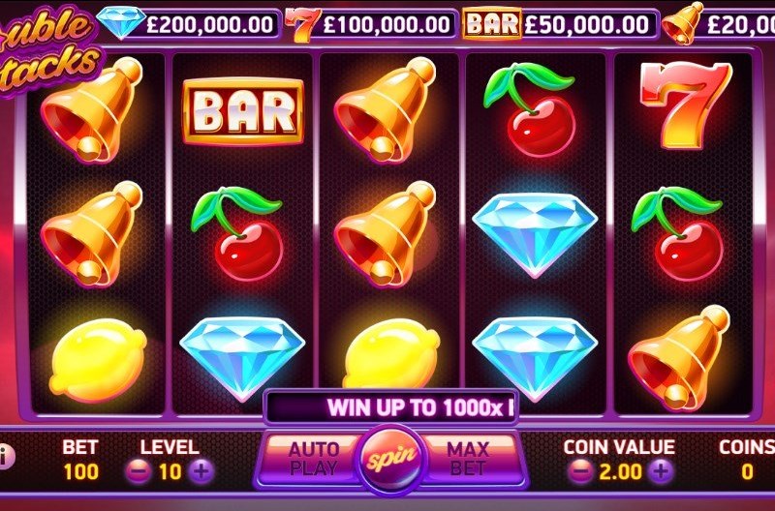Click the middle diamond on reel four
Screen dimensions: 775x511
coord(535,235)
